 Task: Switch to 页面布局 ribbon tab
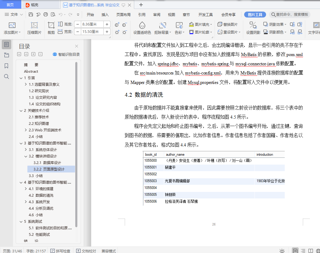pos(123,15)
